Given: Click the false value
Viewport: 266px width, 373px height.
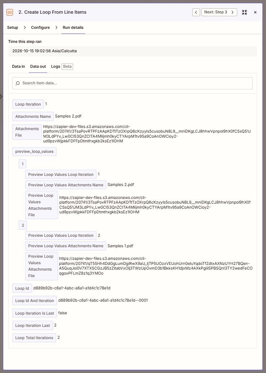Looking at the screenshot, I should point(63,313).
